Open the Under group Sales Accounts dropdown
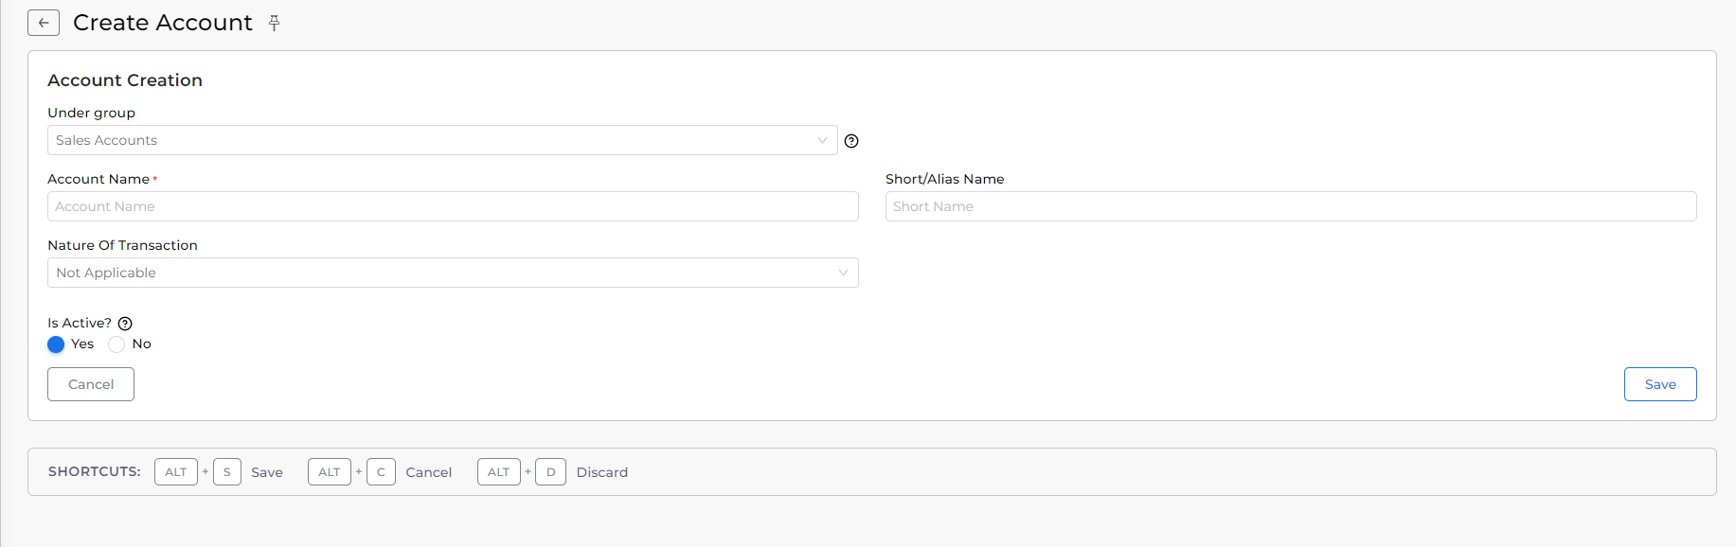The width and height of the screenshot is (1736, 547). 442,140
